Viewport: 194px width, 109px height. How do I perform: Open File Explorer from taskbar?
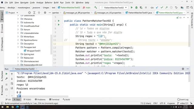click(x=8, y=107)
